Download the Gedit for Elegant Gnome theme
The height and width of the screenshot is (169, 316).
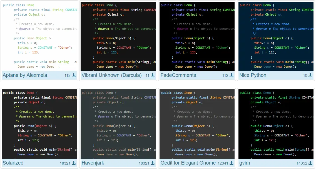pyautogui.click(x=232, y=163)
